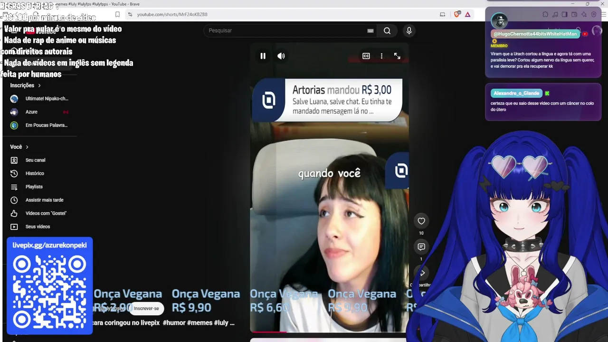Open the Leo AI sparkle icon
Screen dimensions: 608x342
pos(583,14)
